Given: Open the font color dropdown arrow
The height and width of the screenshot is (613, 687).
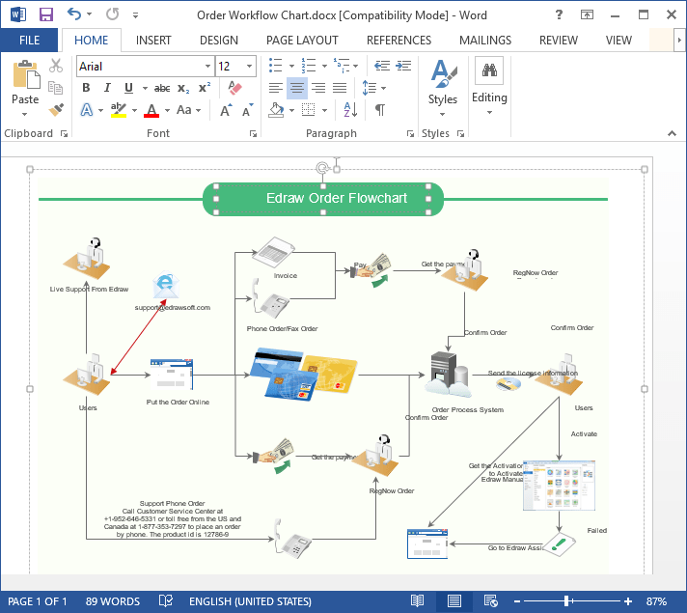Looking at the screenshot, I should [x=167, y=110].
